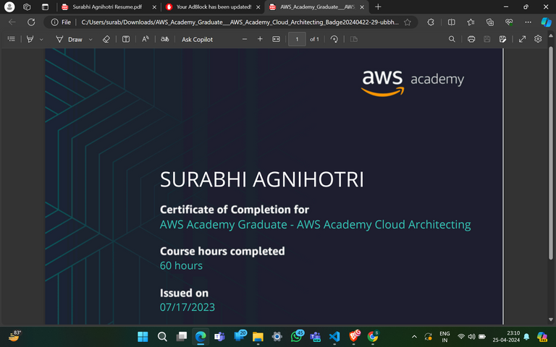Expand the Draw options dropdown arrow
556x347 pixels.
[x=90, y=39]
